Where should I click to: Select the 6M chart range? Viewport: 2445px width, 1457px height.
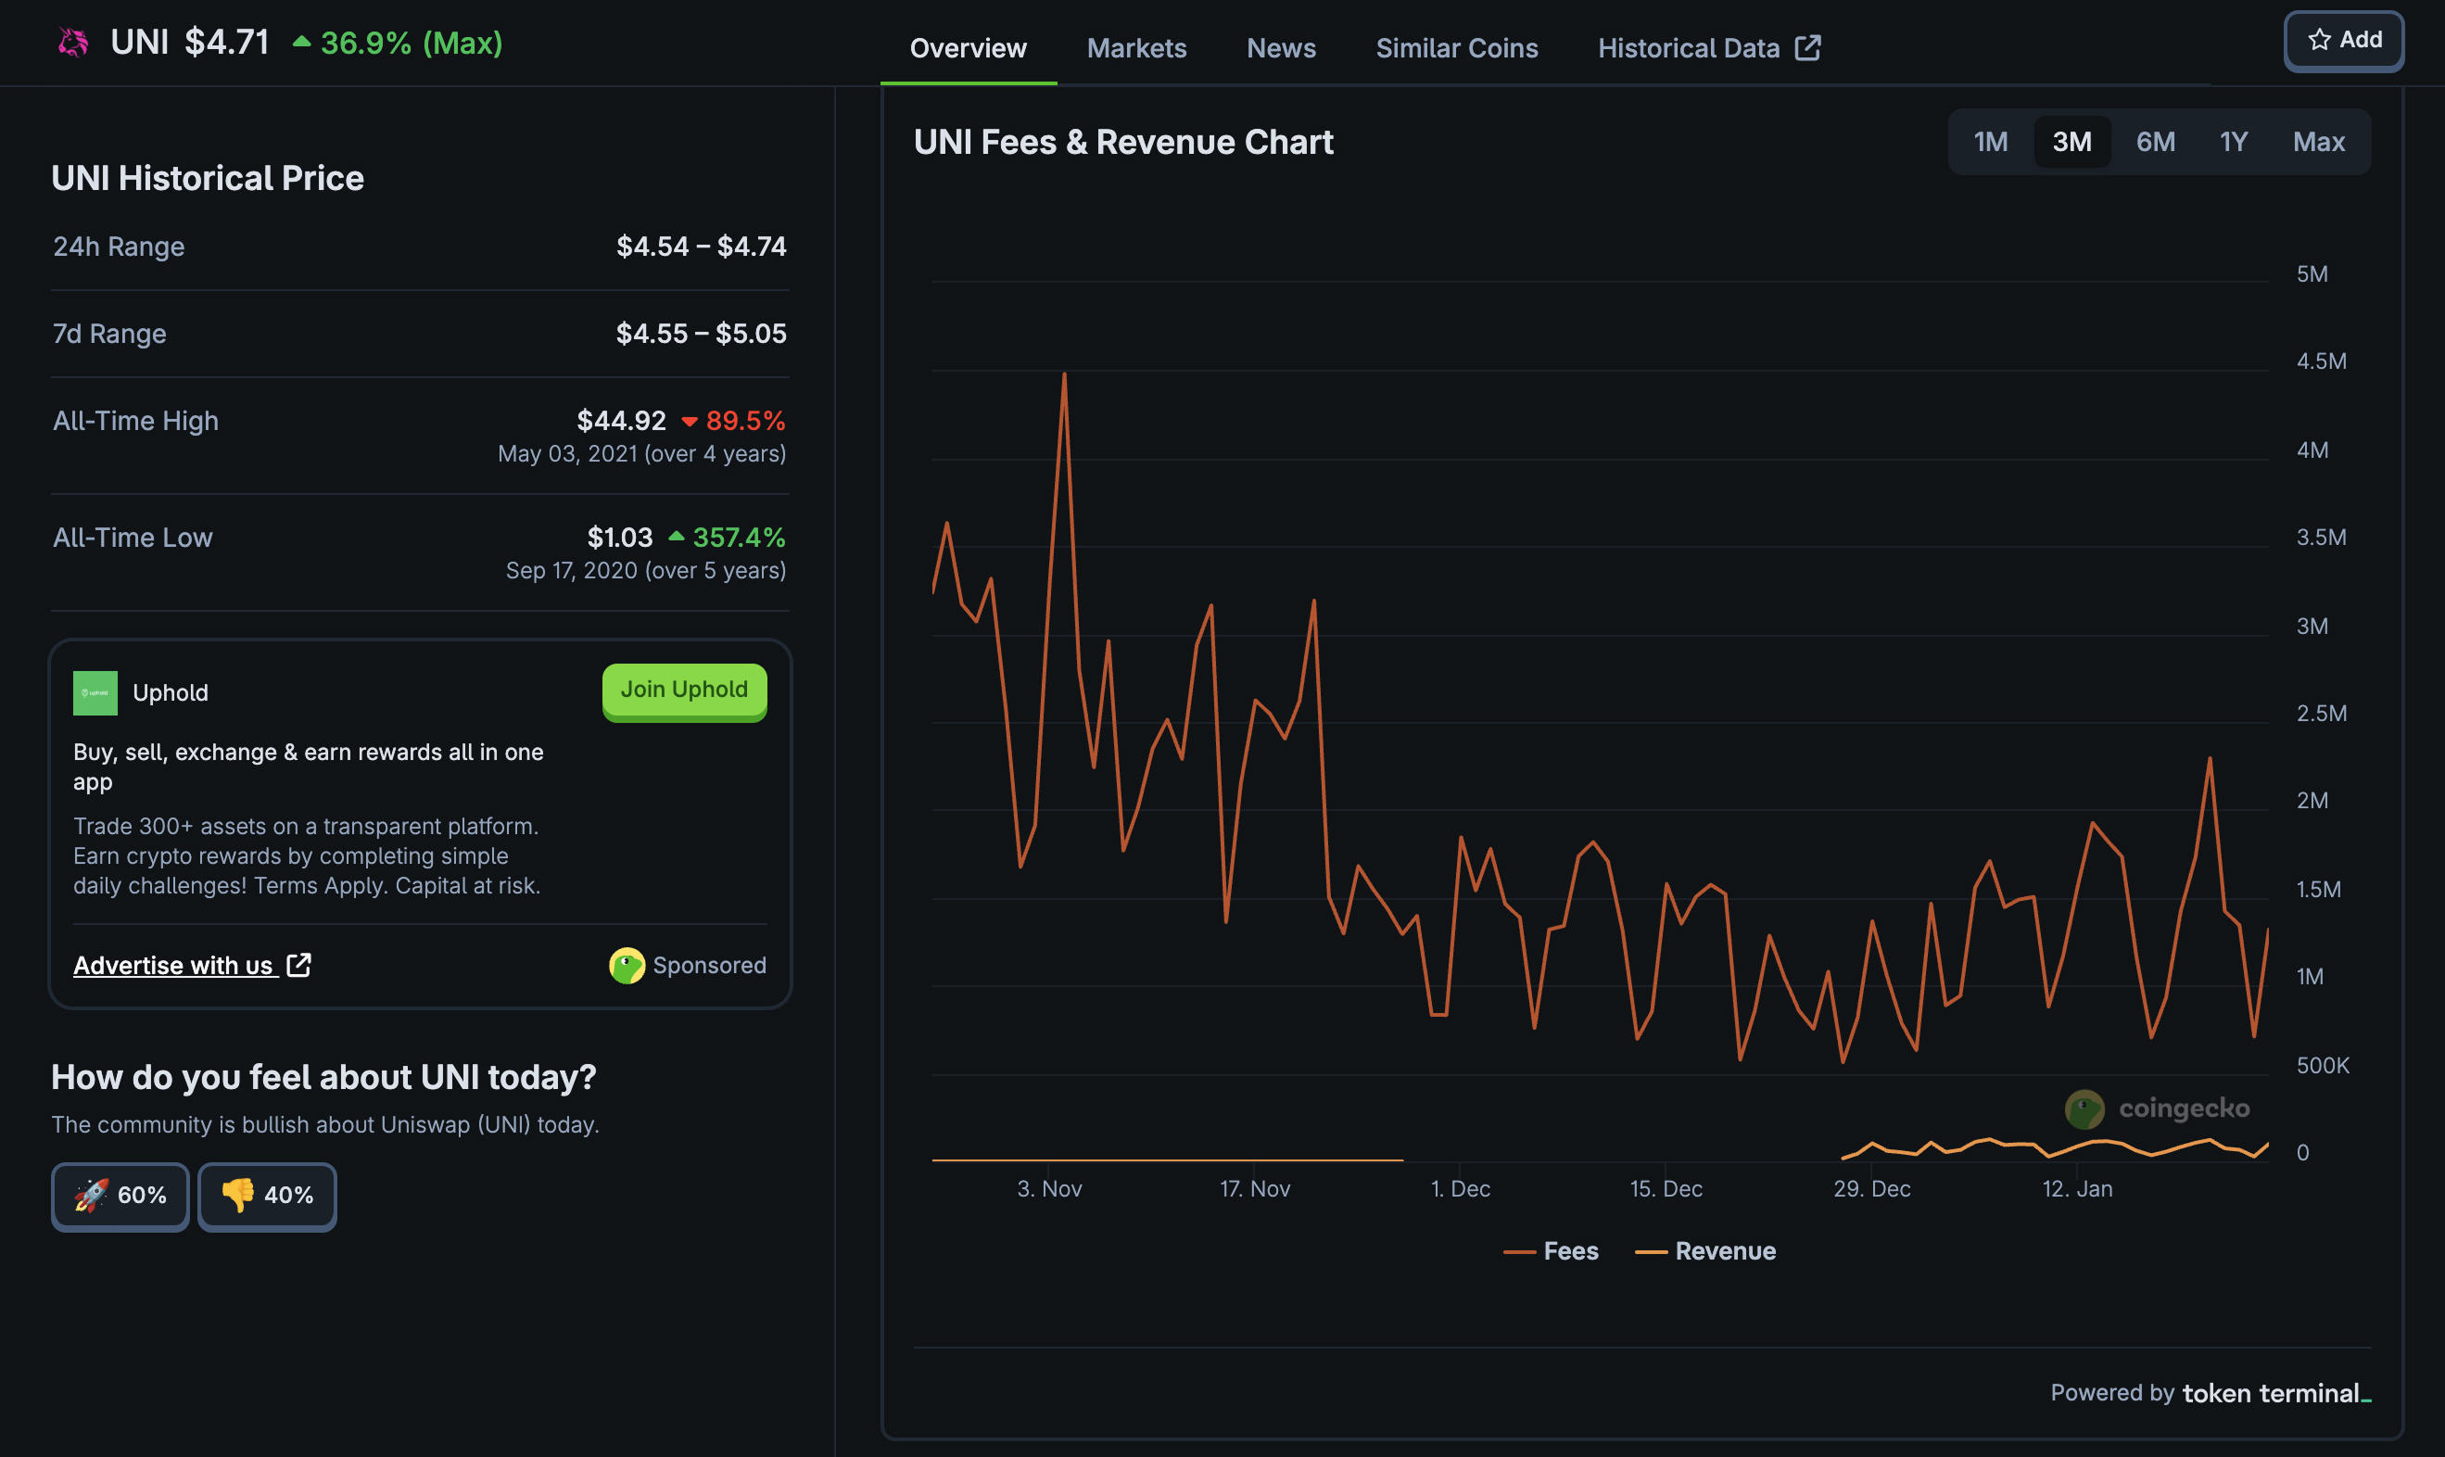[x=2155, y=142]
